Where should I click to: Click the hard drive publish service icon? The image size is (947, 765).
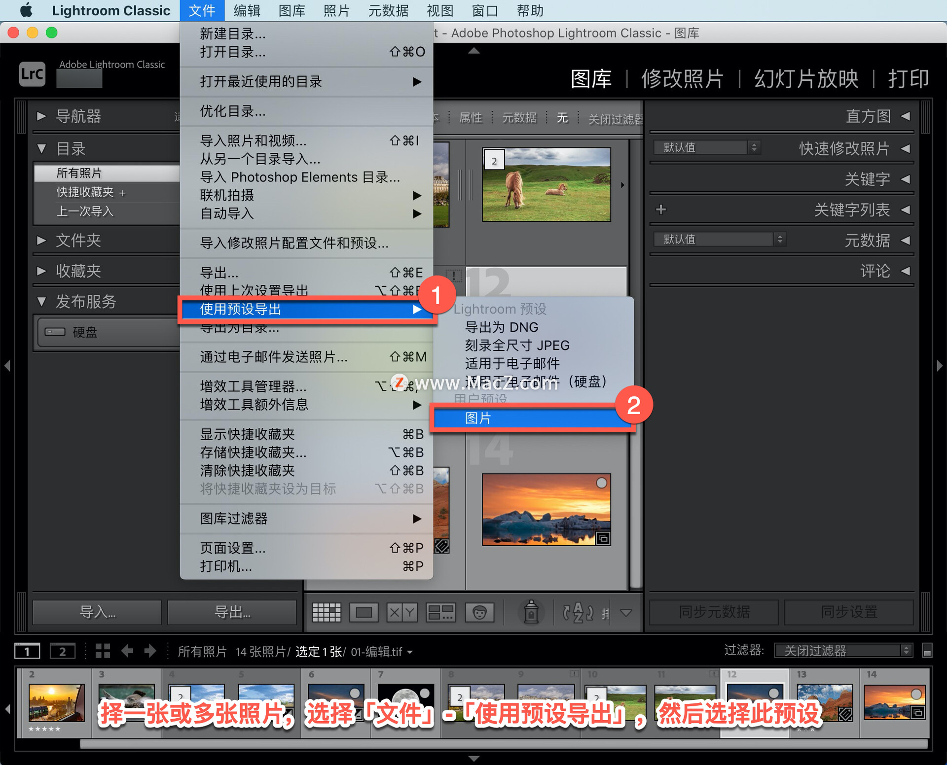[x=55, y=332]
